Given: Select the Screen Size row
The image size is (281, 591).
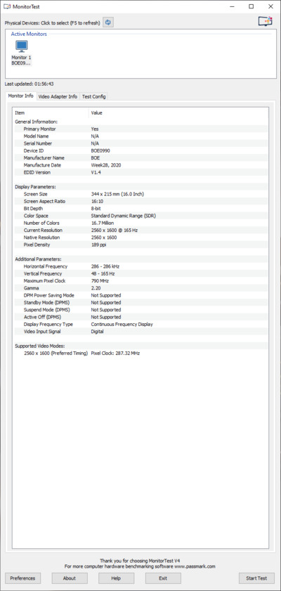Looking at the screenshot, I should pyautogui.click(x=140, y=194).
